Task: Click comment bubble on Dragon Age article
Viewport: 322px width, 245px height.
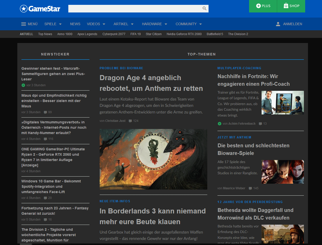Action: (130, 121)
